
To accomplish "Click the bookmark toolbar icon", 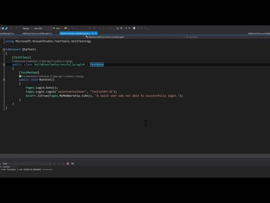I will [134, 28].
